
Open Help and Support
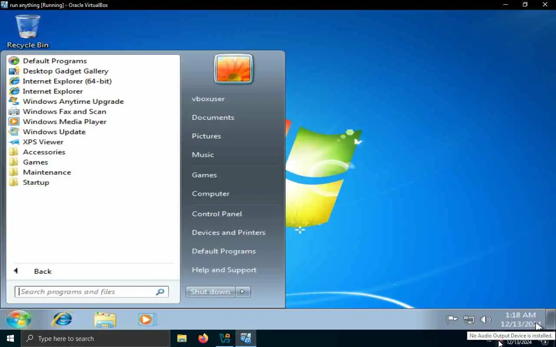(x=224, y=270)
